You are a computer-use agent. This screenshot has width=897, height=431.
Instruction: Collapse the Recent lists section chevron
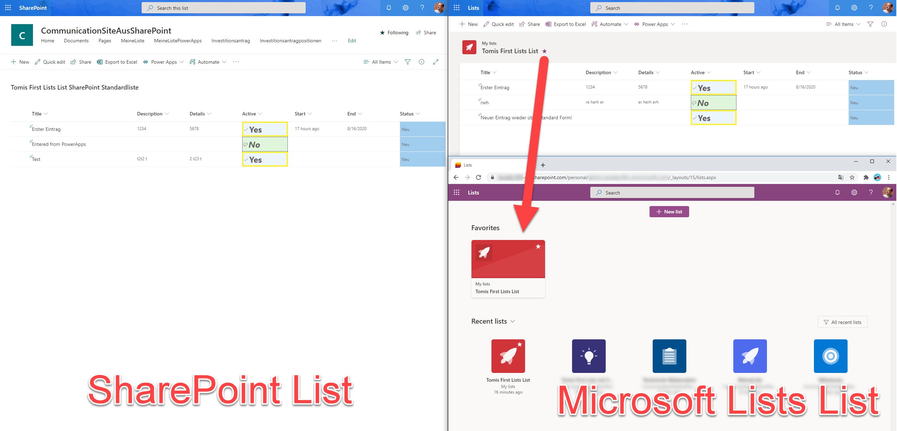[x=513, y=321]
